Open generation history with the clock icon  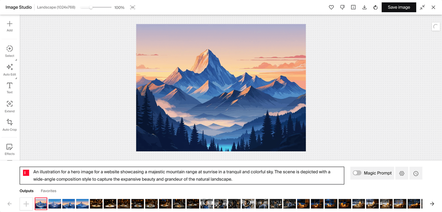pyautogui.click(x=416, y=173)
